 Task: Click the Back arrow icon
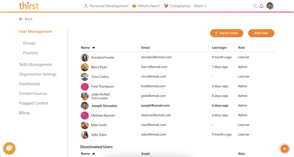pyautogui.click(x=21, y=19)
